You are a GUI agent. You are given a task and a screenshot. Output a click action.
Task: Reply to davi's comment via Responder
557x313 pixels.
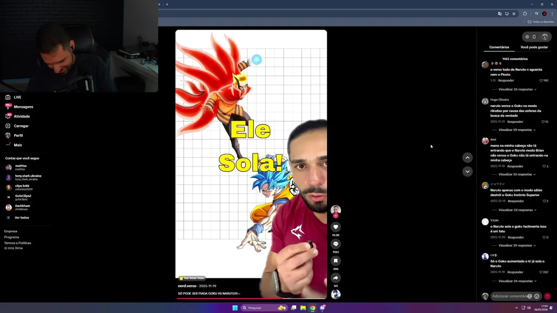coord(515,166)
